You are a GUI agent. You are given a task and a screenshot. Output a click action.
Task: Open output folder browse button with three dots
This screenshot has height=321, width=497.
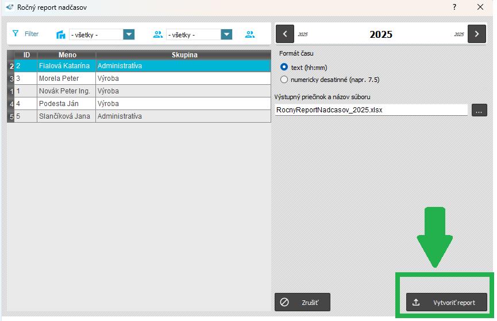[479, 109]
